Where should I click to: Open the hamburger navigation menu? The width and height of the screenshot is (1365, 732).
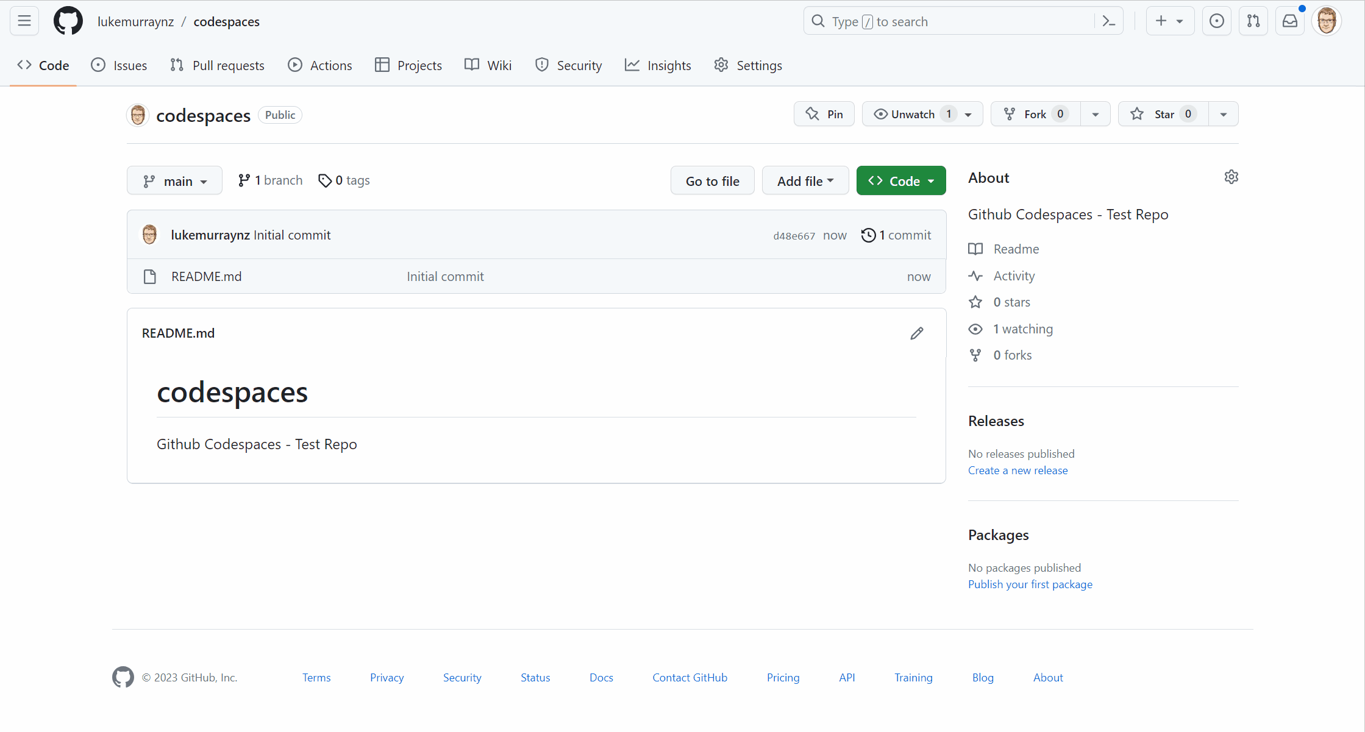pos(24,21)
